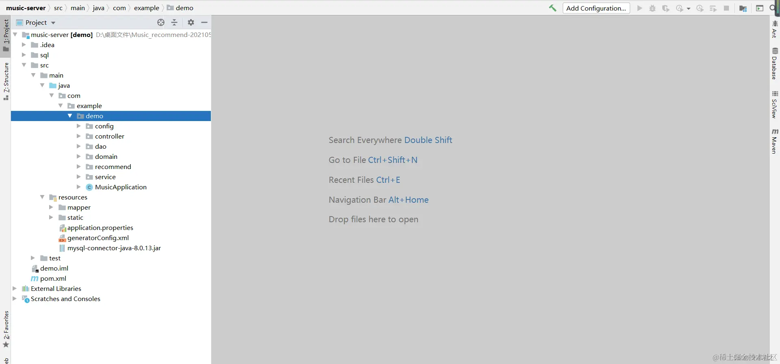The image size is (780, 364).
Task: Click the Collapse All icon in Project panel
Action: click(174, 22)
